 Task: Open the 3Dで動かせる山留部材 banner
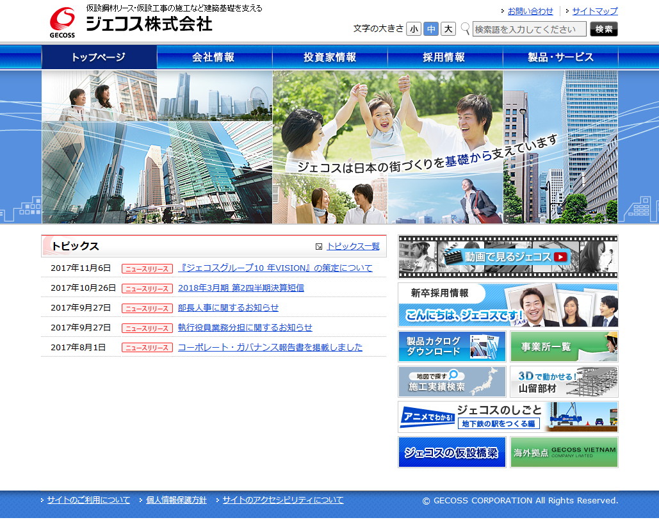(x=564, y=382)
